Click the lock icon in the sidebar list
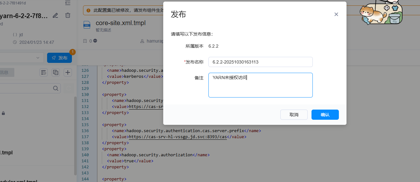The image size is (420, 182). point(3,113)
